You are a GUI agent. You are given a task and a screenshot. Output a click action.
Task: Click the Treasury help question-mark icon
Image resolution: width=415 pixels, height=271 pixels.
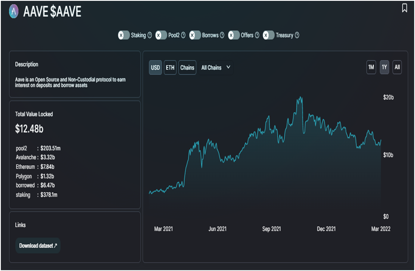click(297, 36)
